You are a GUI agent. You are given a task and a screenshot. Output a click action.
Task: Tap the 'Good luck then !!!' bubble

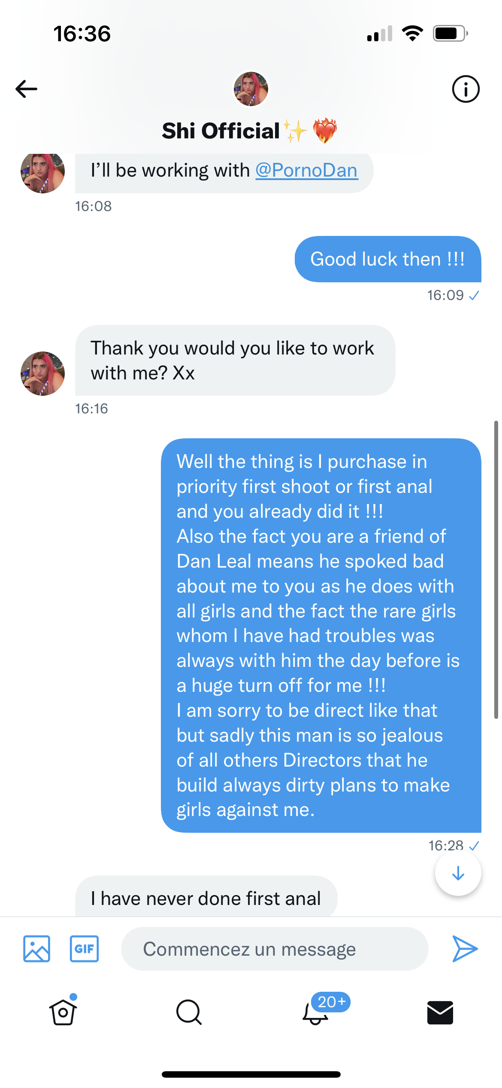click(387, 259)
